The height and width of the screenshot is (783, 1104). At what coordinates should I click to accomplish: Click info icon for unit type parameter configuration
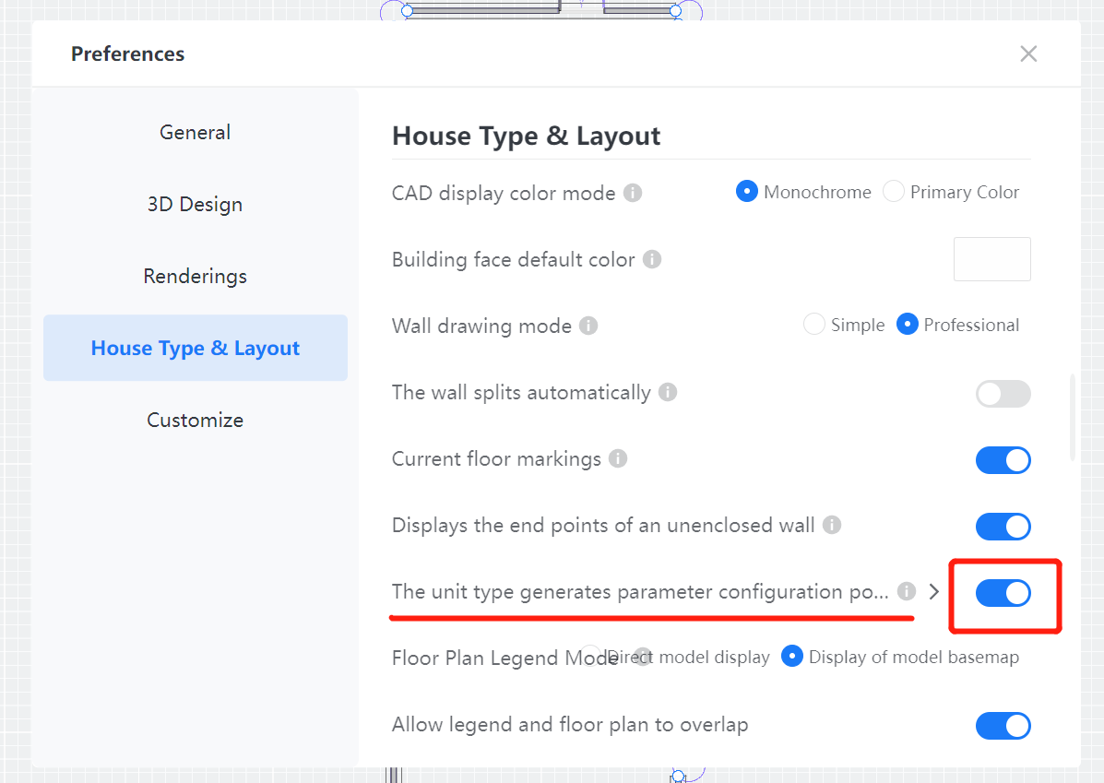click(907, 592)
